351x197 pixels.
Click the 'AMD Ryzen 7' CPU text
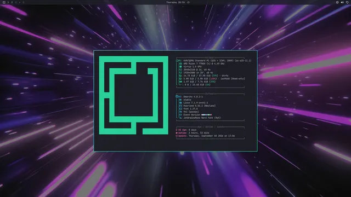[x=204, y=63]
